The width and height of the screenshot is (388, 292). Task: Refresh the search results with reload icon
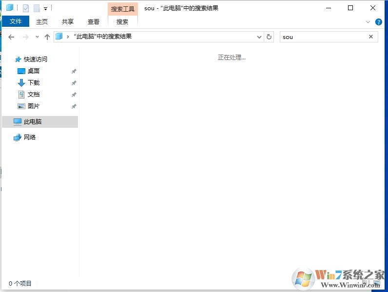[x=269, y=37]
